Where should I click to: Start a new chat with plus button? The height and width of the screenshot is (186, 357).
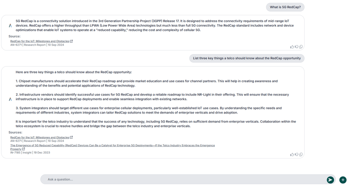[343, 180]
